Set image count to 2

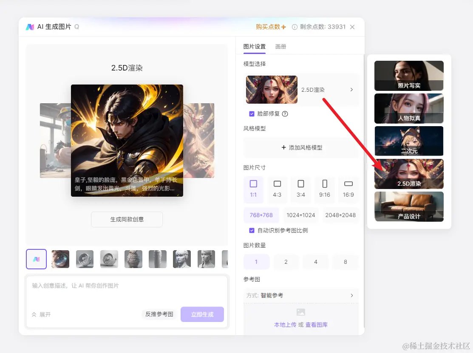click(286, 262)
